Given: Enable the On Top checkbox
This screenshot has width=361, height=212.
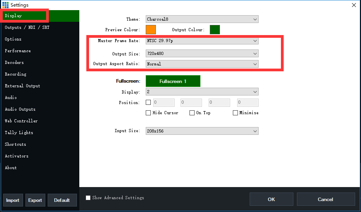Looking at the screenshot, I should click(192, 113).
